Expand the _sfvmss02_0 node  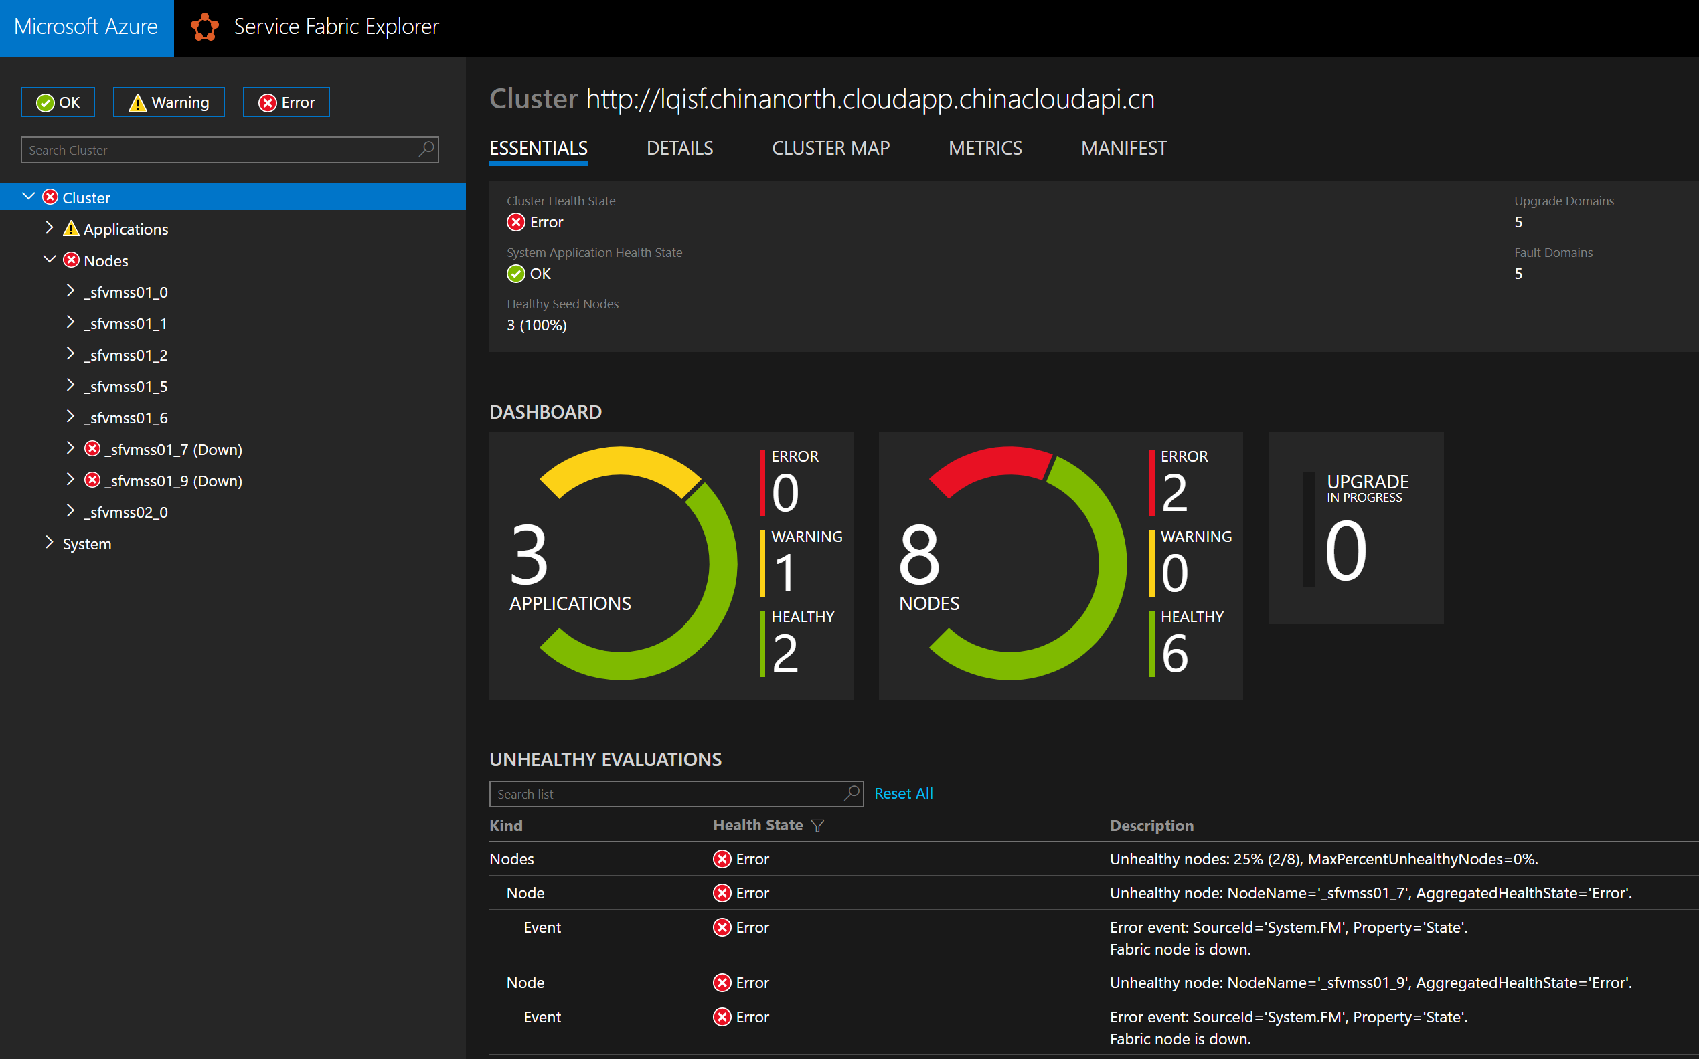[x=71, y=510]
